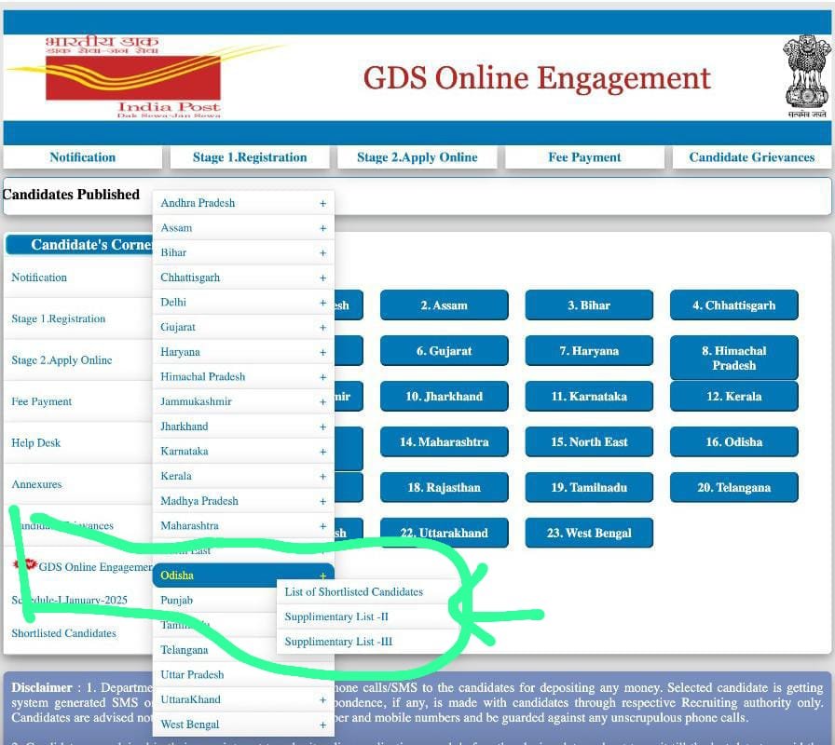Expand Kerala plus icon in dropdown list

click(322, 476)
